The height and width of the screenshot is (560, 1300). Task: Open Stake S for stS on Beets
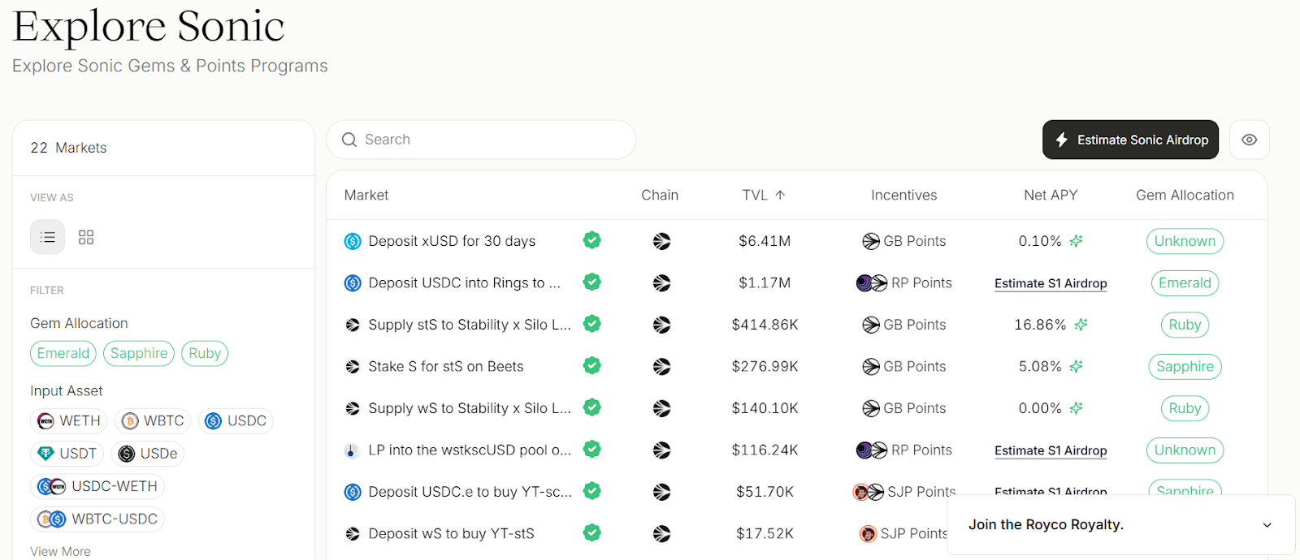[445, 366]
